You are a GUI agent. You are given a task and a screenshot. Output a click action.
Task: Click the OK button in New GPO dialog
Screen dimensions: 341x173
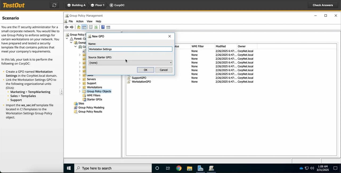click(145, 70)
